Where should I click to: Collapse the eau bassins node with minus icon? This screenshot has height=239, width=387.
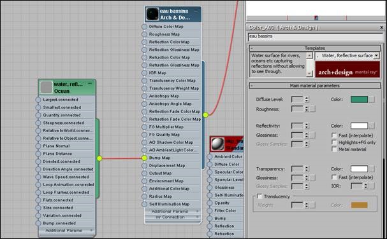click(196, 11)
